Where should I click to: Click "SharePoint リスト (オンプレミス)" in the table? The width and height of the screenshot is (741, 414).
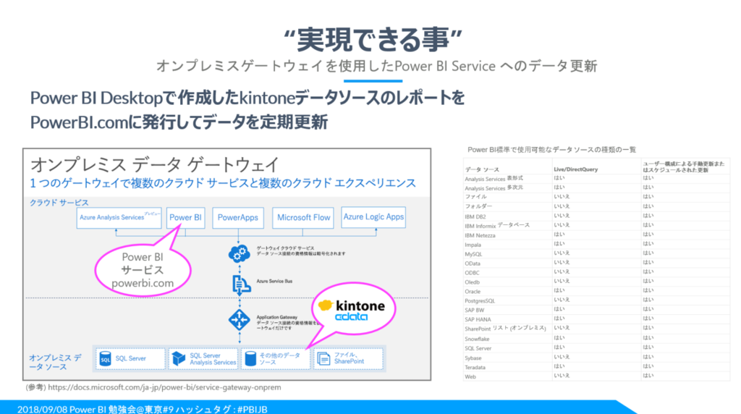coord(505,328)
